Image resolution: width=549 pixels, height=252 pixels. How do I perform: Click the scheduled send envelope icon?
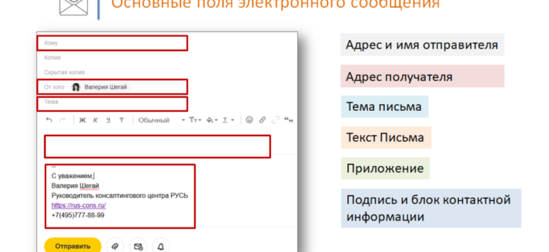point(138,245)
